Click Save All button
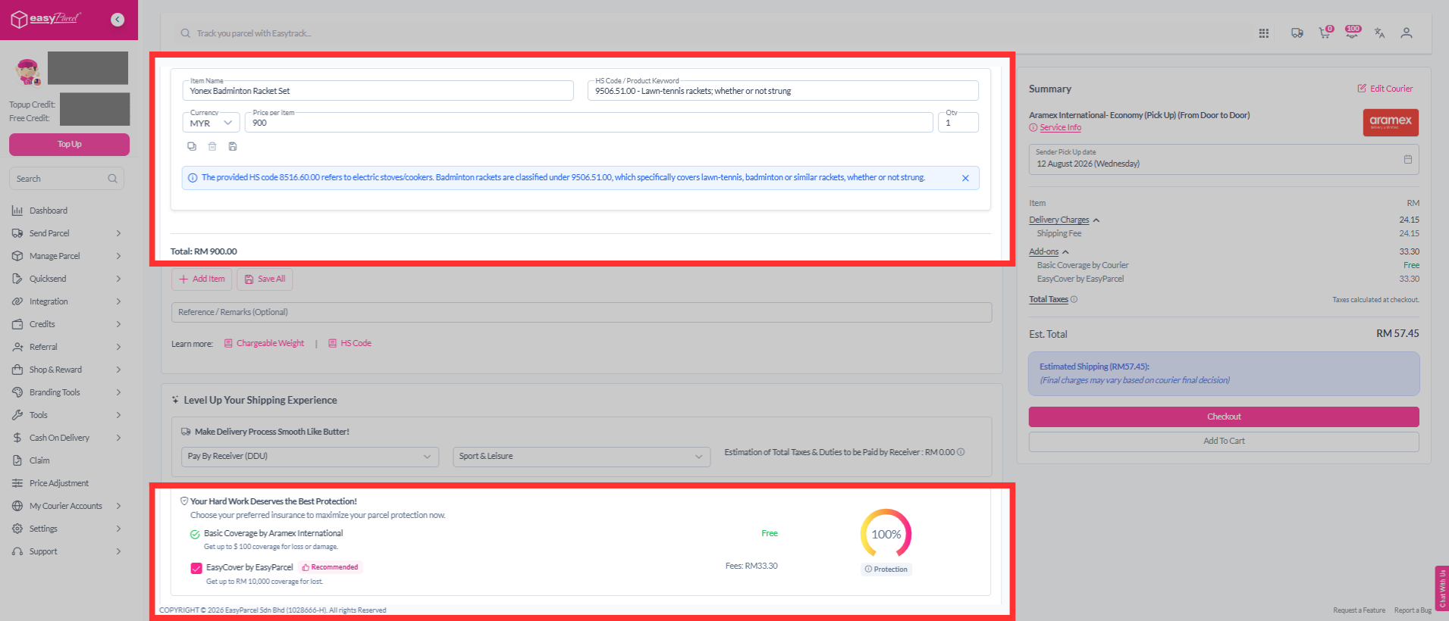1449x621 pixels. [x=265, y=279]
